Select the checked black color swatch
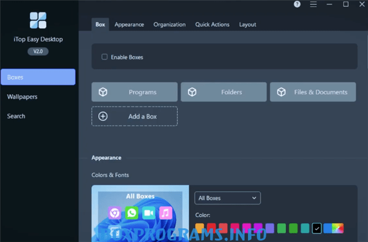The width and height of the screenshot is (368, 242). [x=317, y=228]
